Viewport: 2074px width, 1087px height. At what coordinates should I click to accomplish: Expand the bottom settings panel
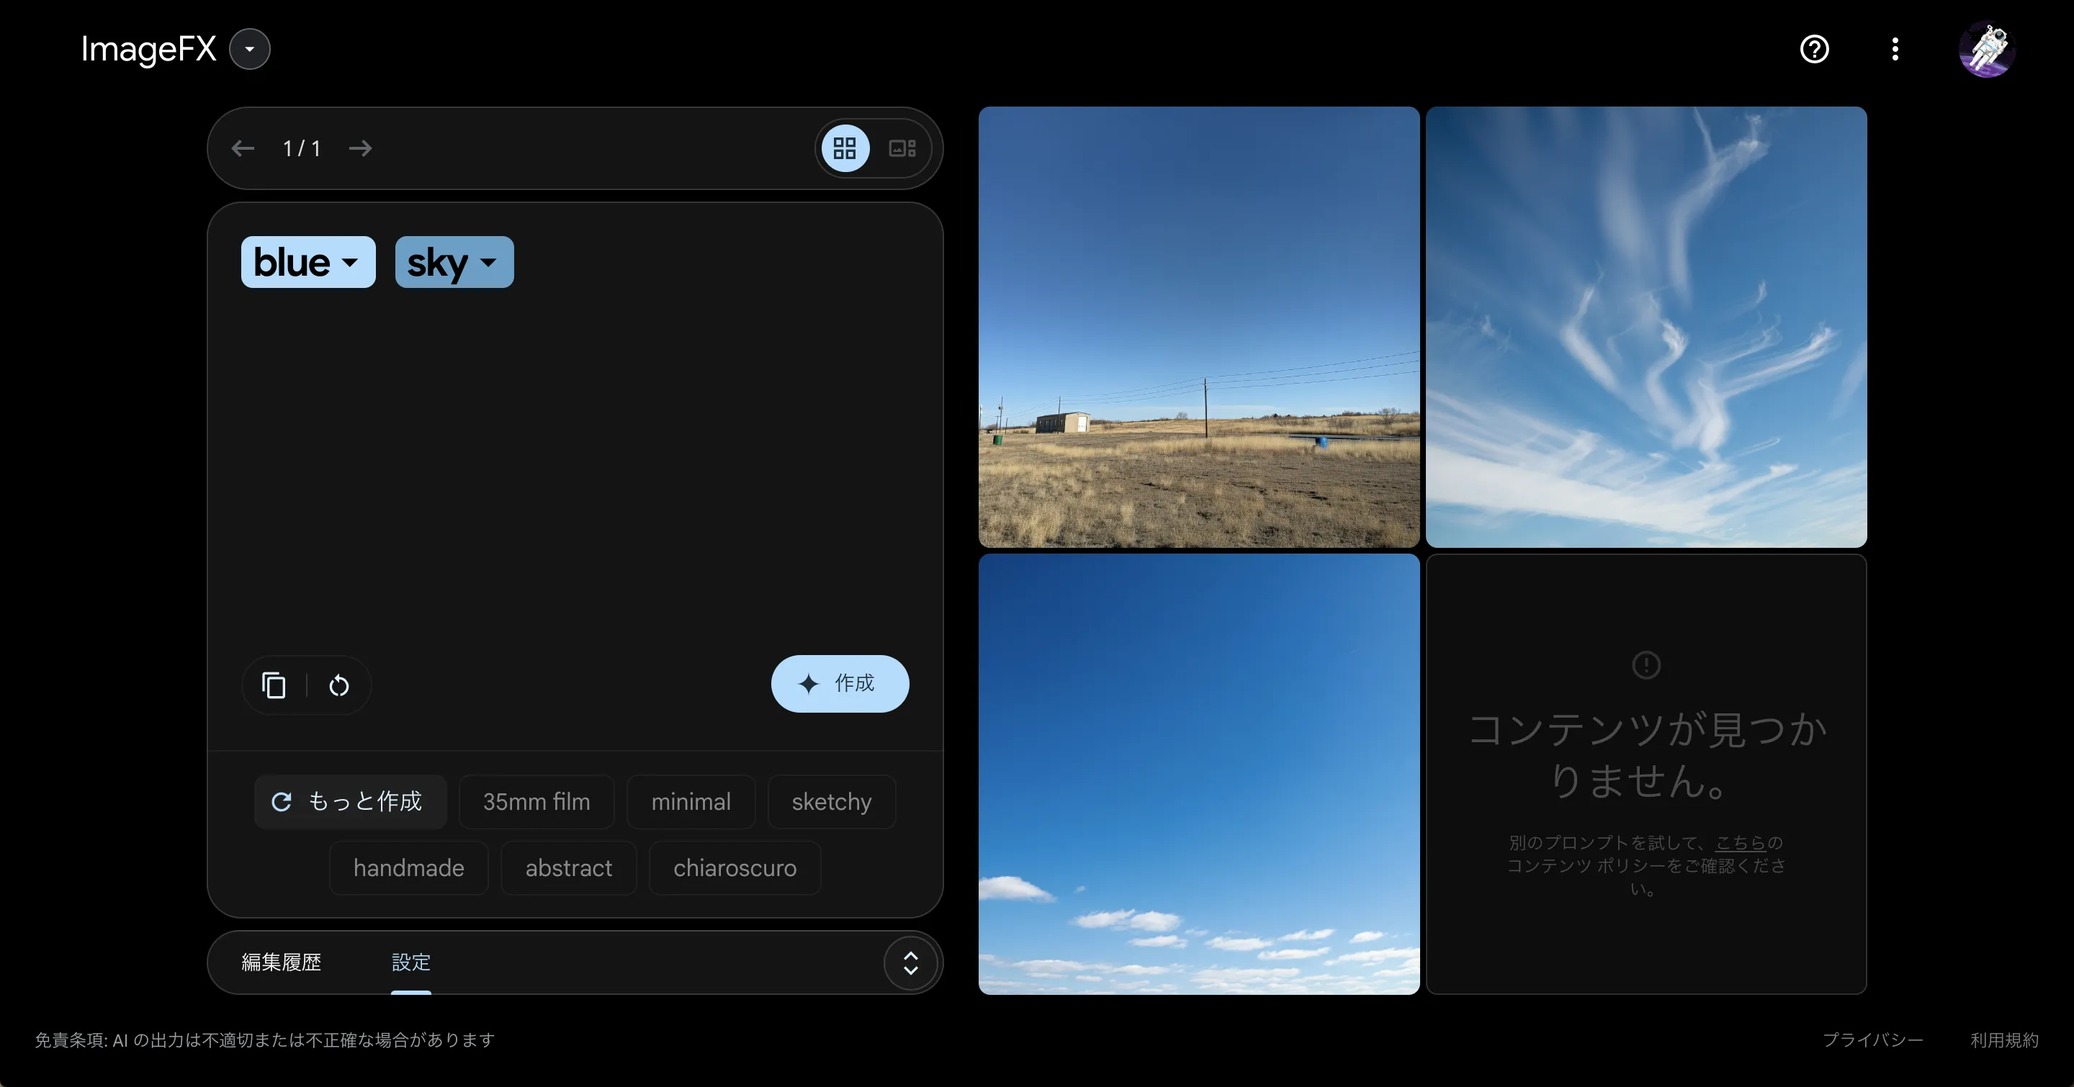click(910, 962)
